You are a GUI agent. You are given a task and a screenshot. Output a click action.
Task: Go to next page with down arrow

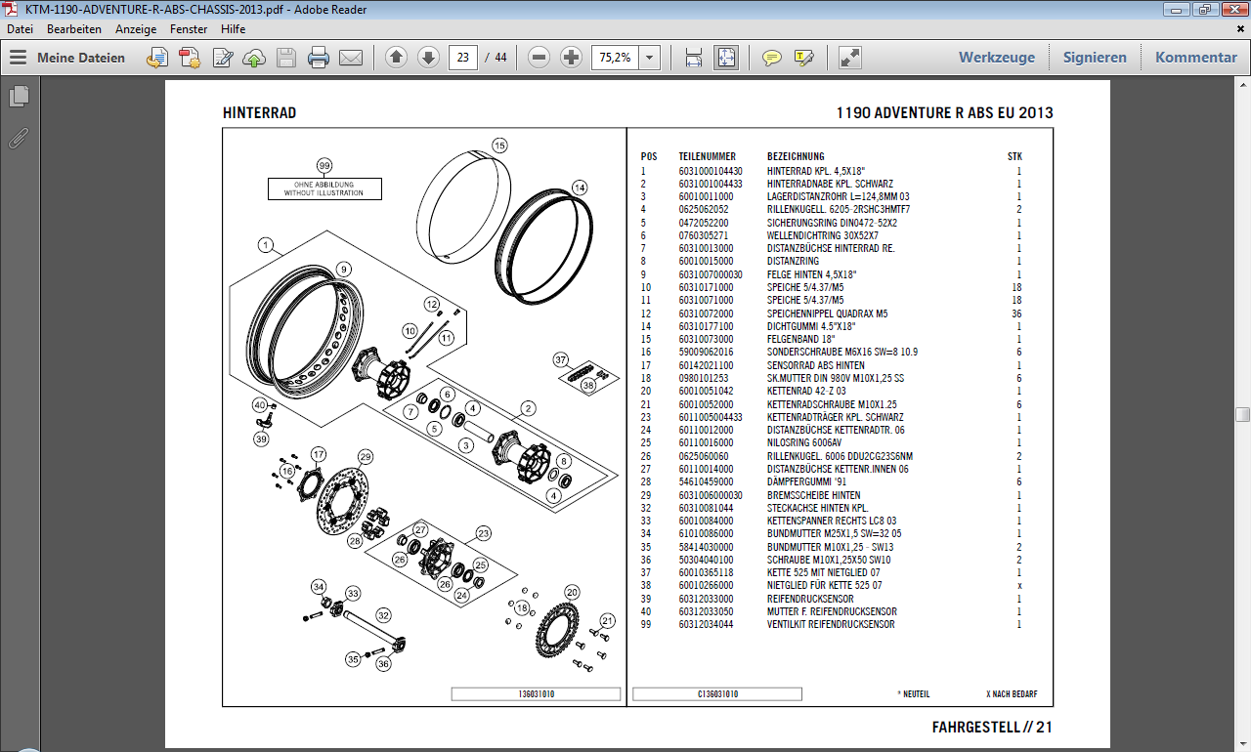coord(428,58)
